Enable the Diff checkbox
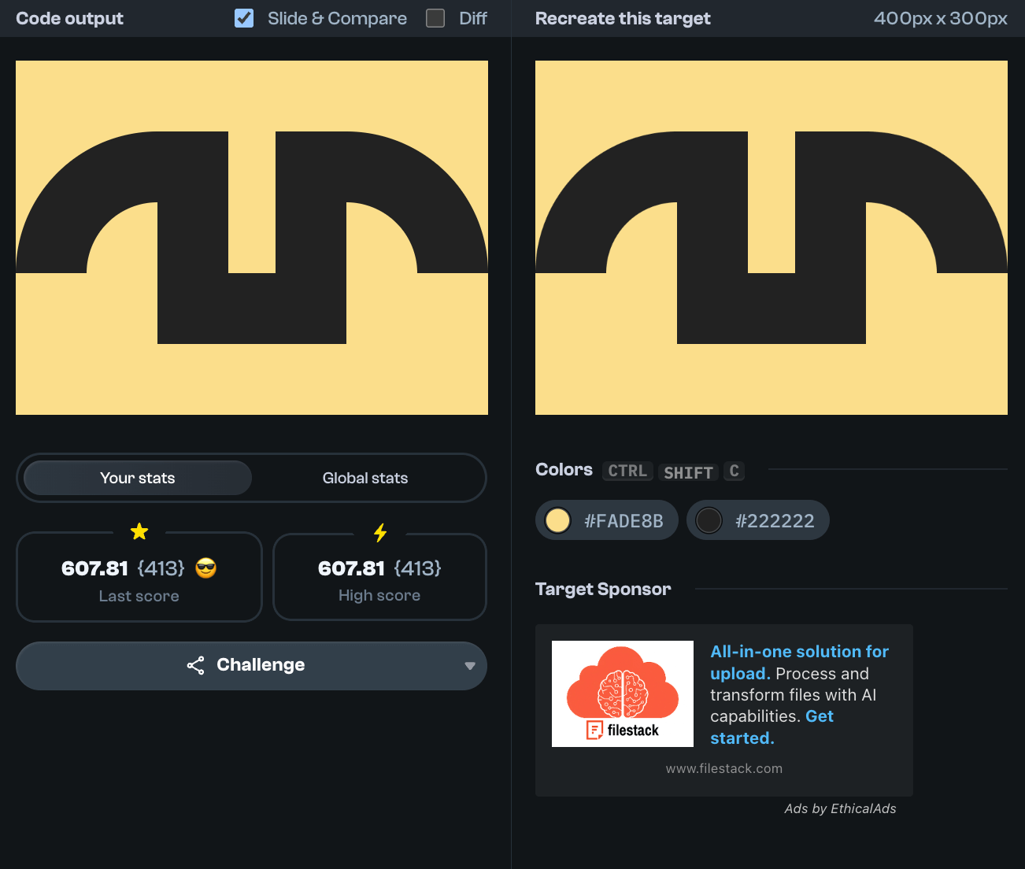This screenshot has height=869, width=1025. point(435,18)
